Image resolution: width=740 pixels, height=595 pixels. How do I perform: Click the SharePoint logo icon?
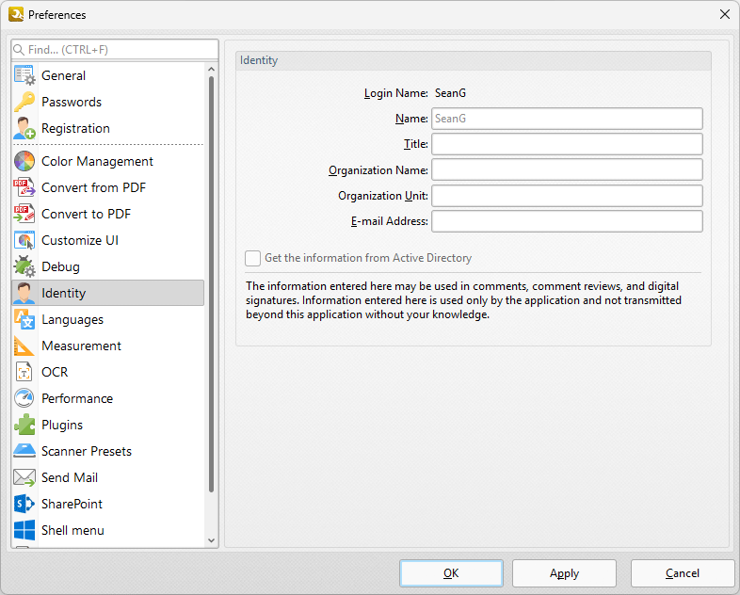(24, 504)
